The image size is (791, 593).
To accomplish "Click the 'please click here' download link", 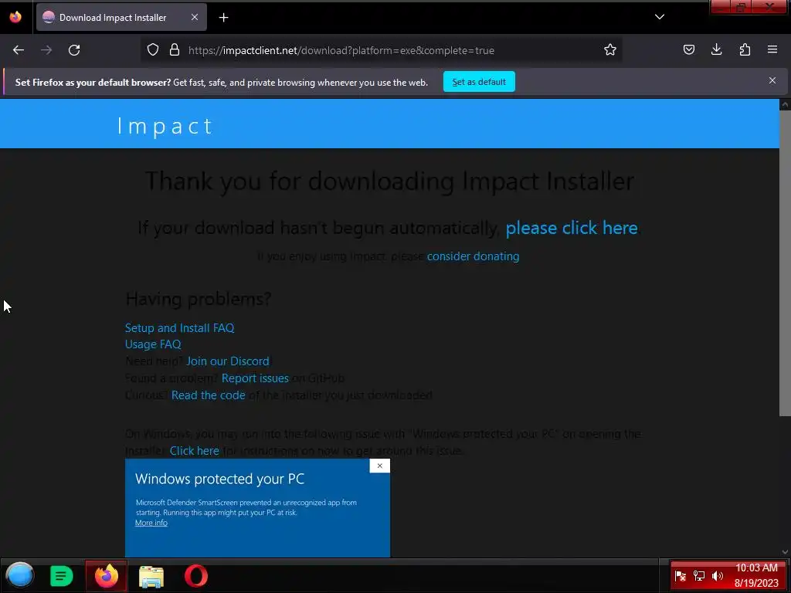I will click(x=572, y=228).
